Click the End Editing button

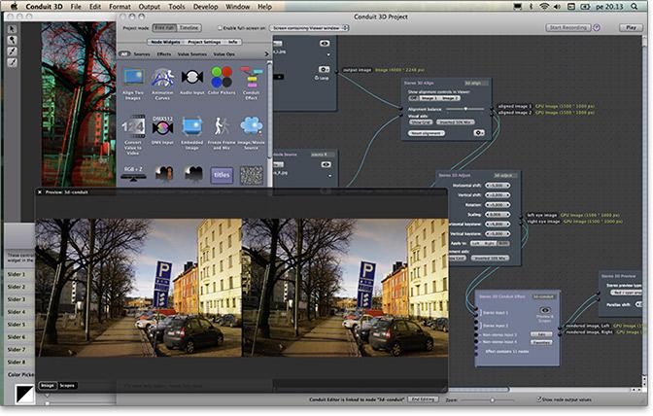(423, 399)
